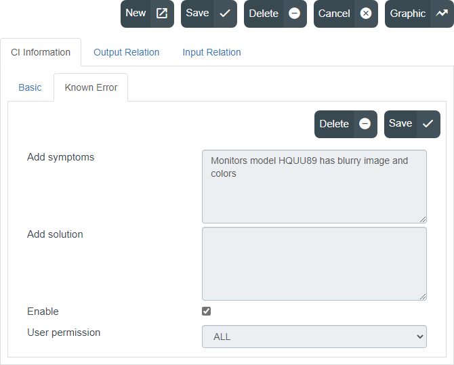The width and height of the screenshot is (454, 365).
Task: Click the Graphic button label
Action: coord(408,14)
